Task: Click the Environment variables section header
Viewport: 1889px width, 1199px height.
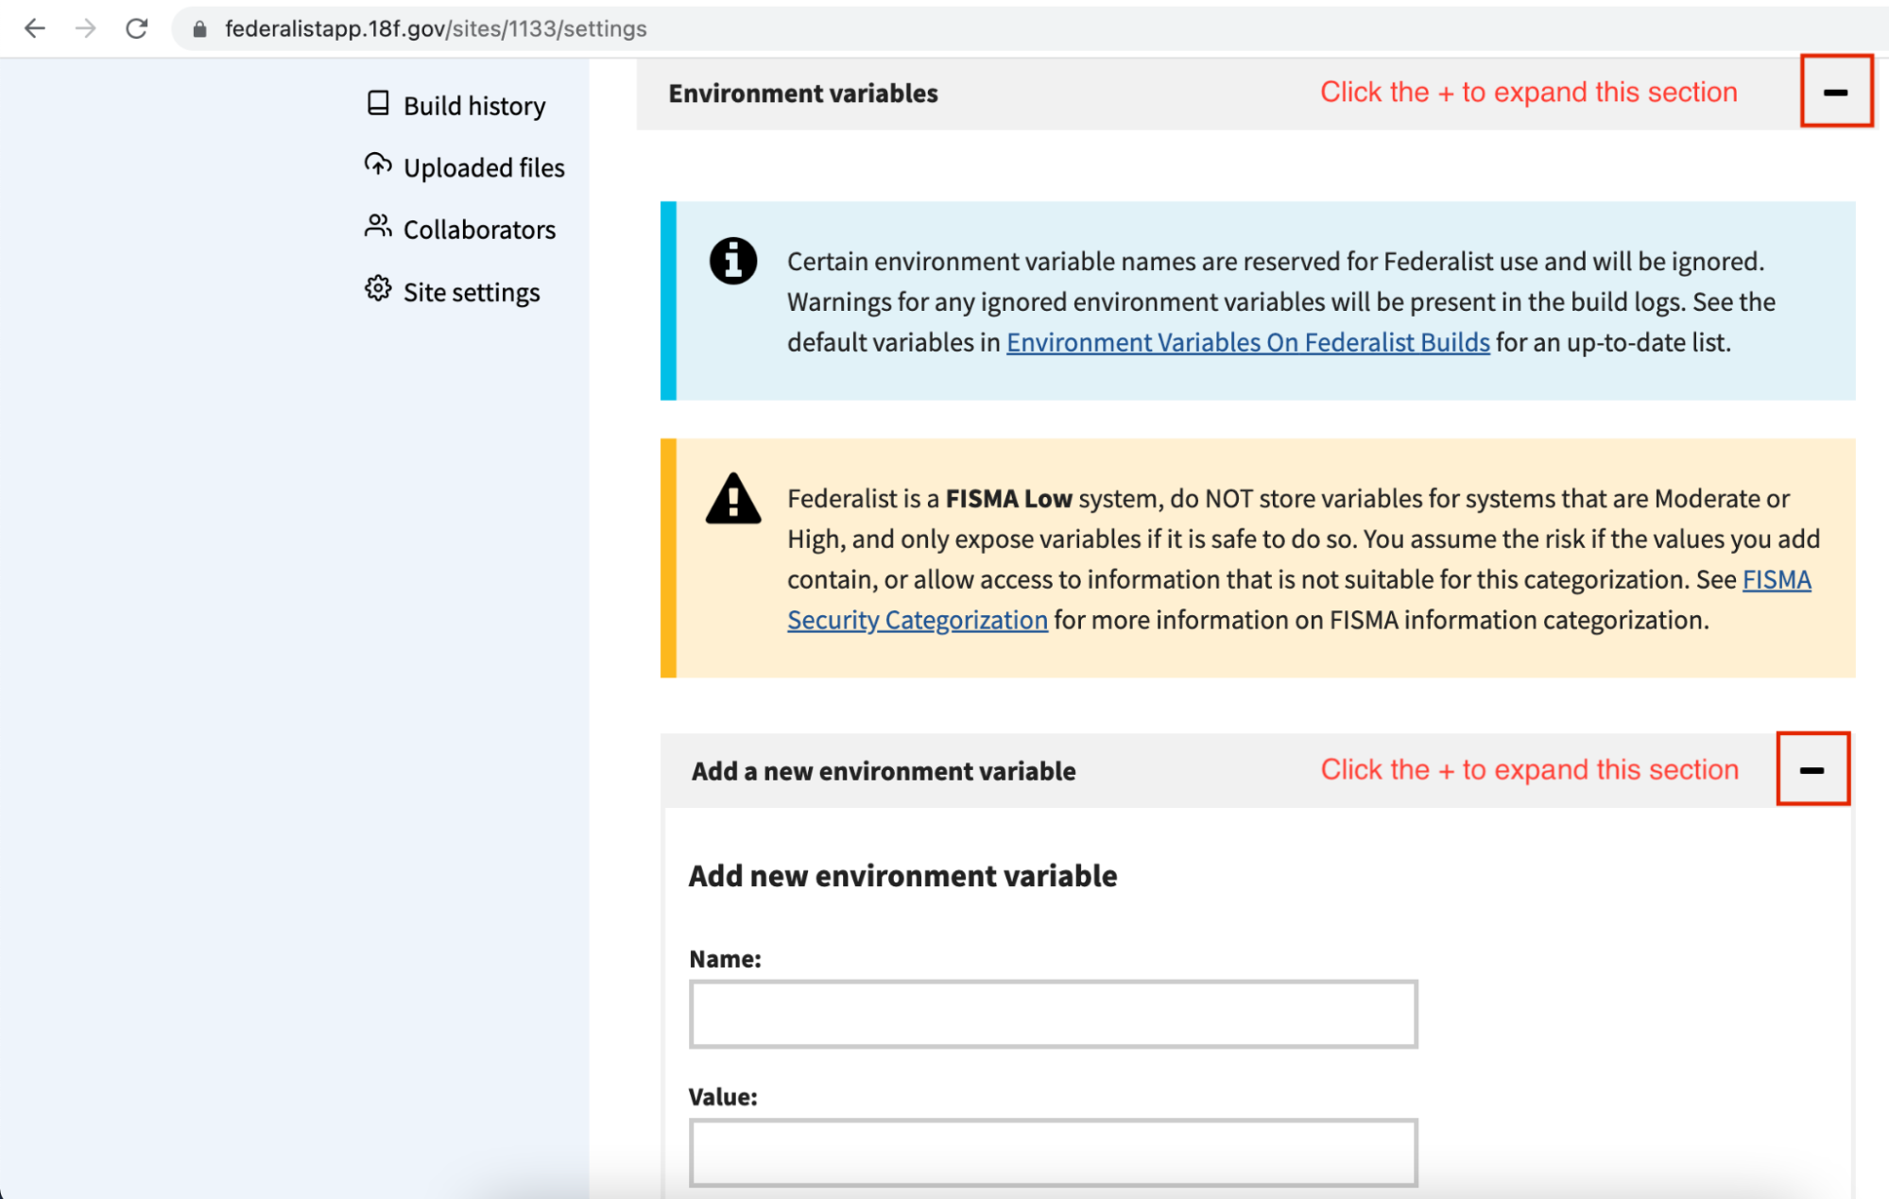Action: click(x=803, y=94)
